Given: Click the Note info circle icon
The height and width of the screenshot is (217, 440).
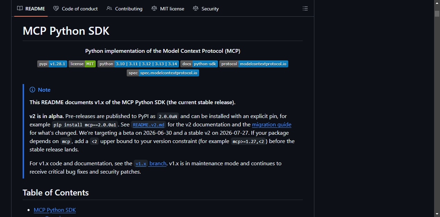Looking at the screenshot, I should (32, 90).
